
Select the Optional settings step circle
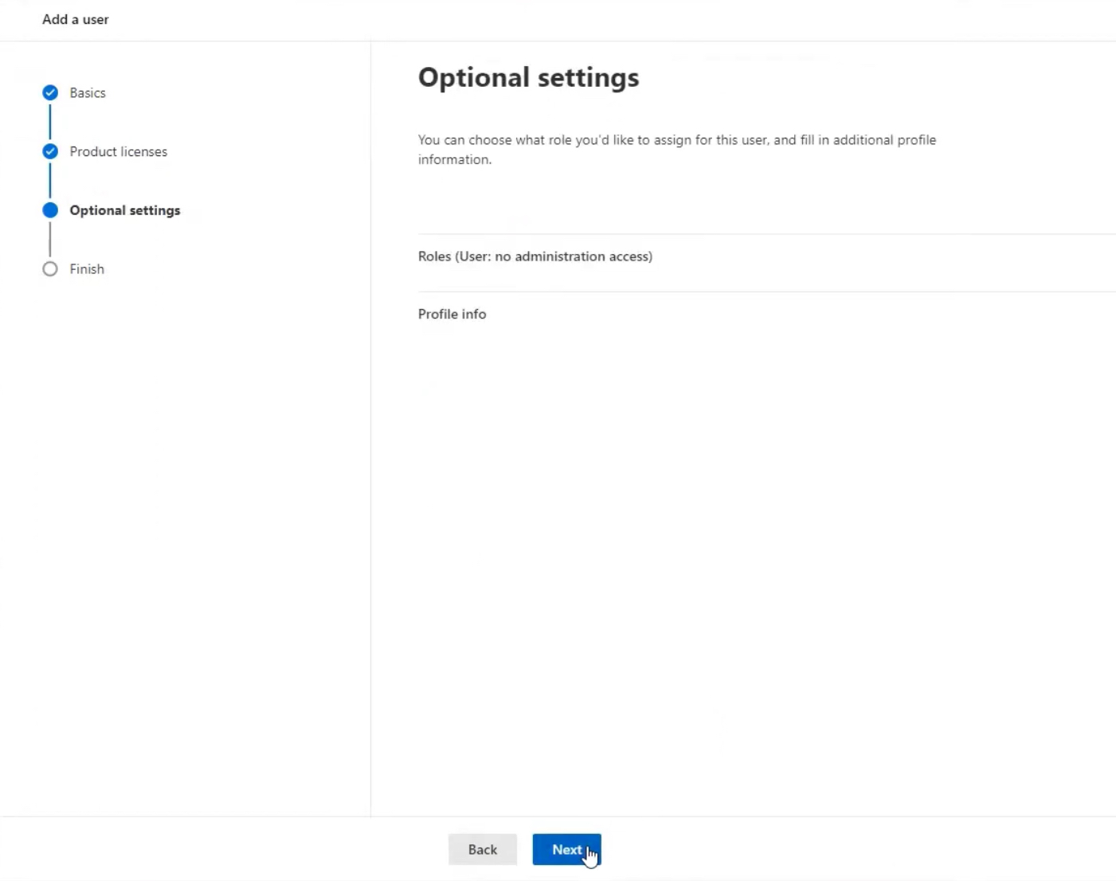click(x=50, y=210)
